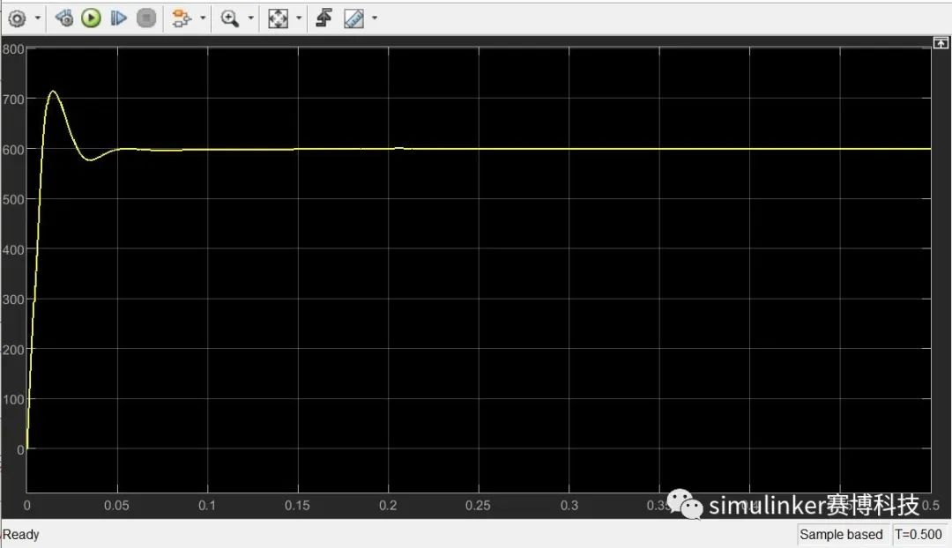Click the 0.05 x-axis tick label
Screen dimensions: 952x548
coord(116,506)
